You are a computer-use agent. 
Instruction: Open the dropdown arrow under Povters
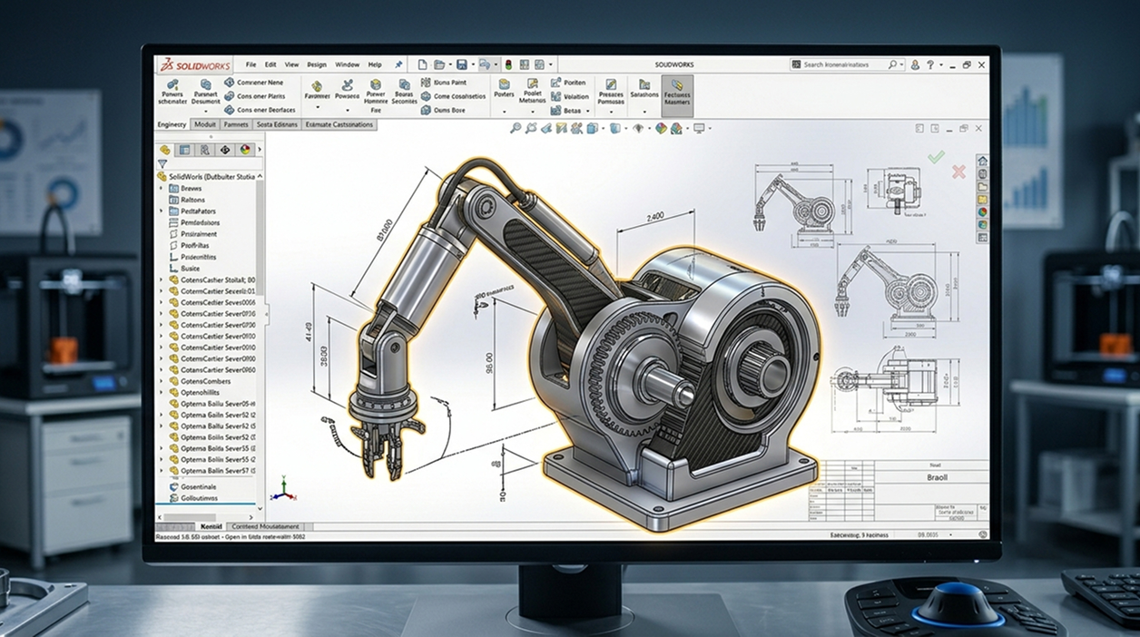504,110
